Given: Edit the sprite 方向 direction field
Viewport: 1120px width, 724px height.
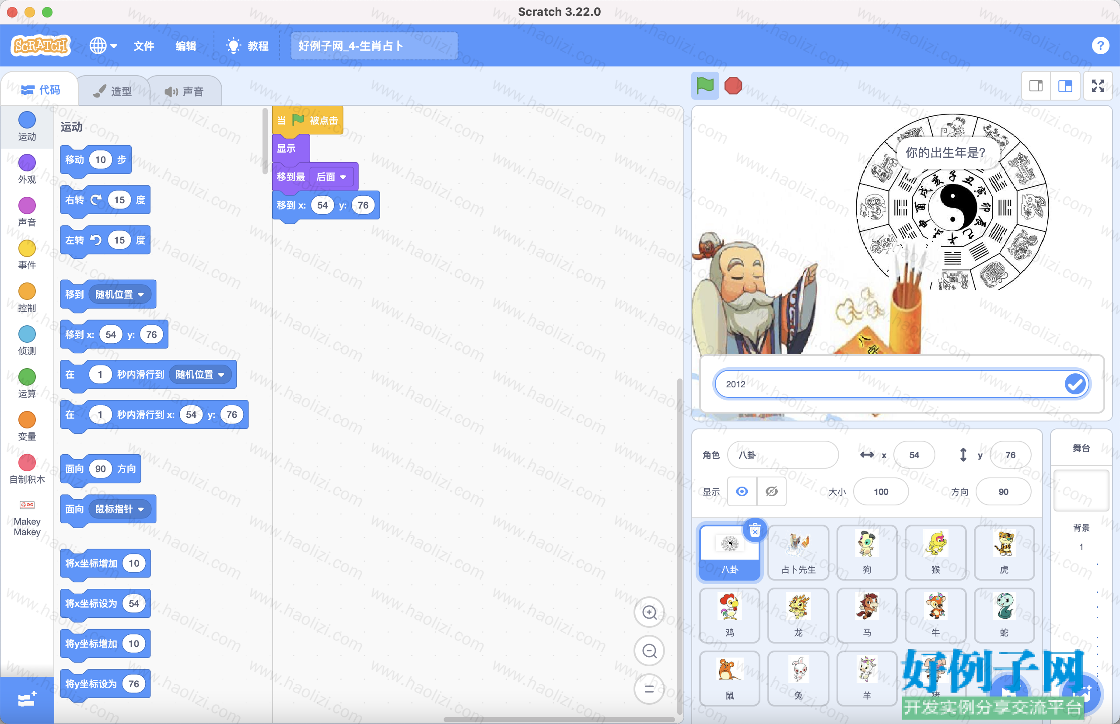Looking at the screenshot, I should tap(1003, 491).
